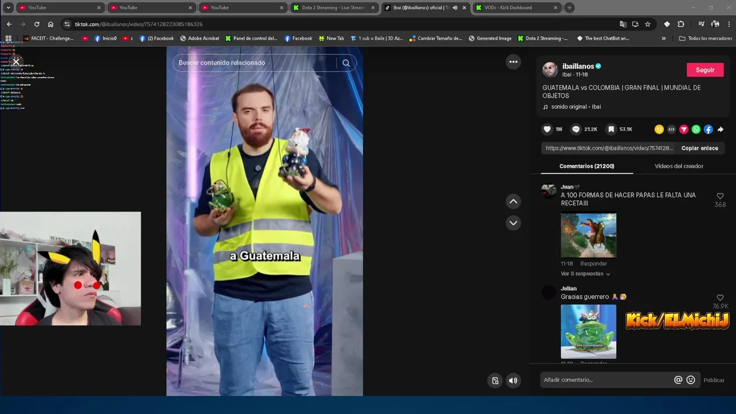The width and height of the screenshot is (736, 414).
Task: Click the search magnifier icon
Action: (x=346, y=63)
